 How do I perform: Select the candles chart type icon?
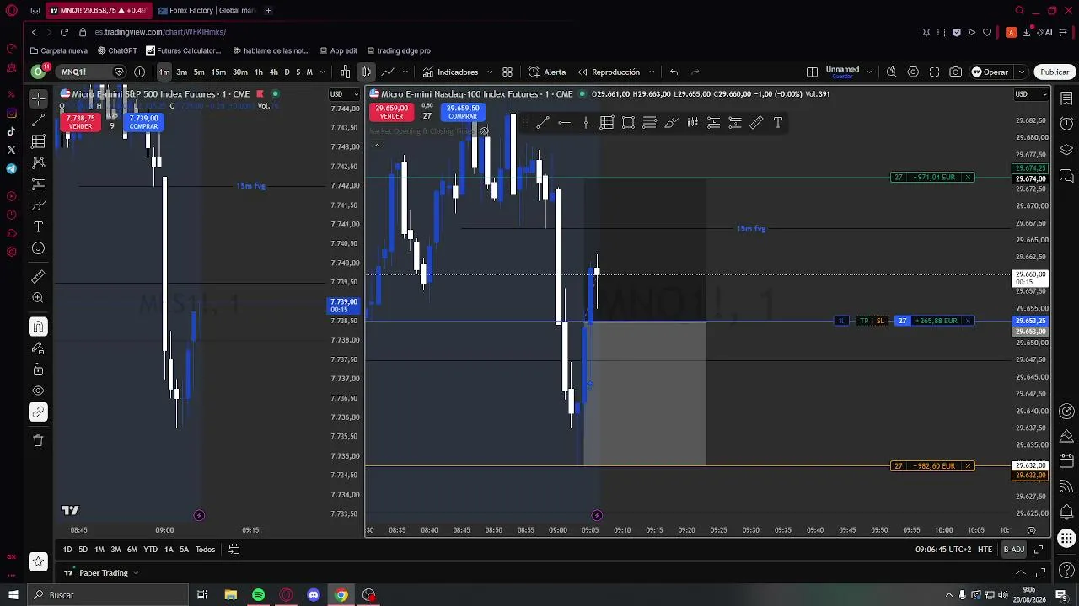click(x=367, y=72)
